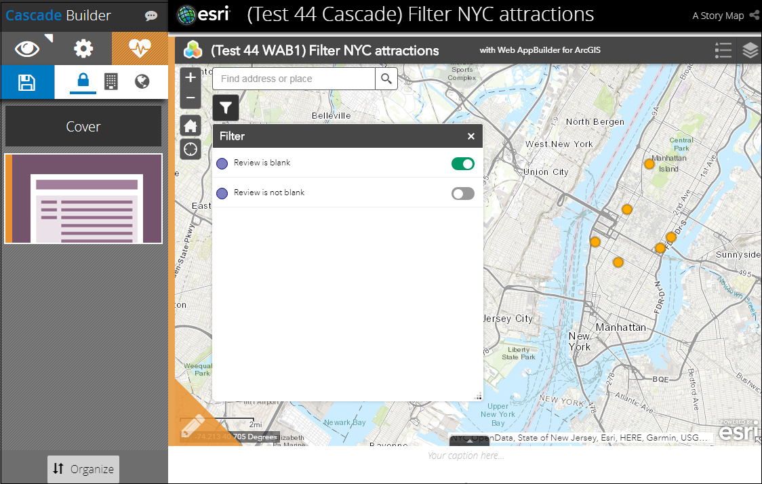Open the Filter widget funnel button
This screenshot has height=484, width=762.
click(226, 108)
